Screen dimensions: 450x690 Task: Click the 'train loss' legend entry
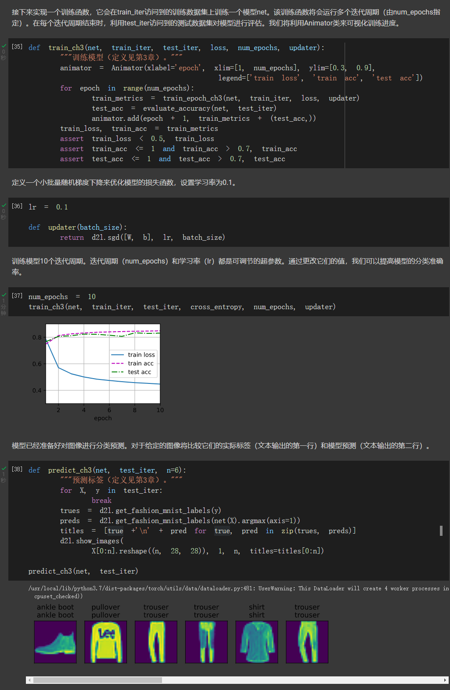pos(133,354)
